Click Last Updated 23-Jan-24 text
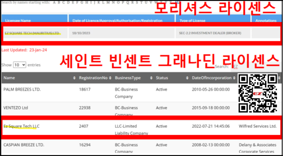The height and width of the screenshot is (156, 283). [x=24, y=50]
